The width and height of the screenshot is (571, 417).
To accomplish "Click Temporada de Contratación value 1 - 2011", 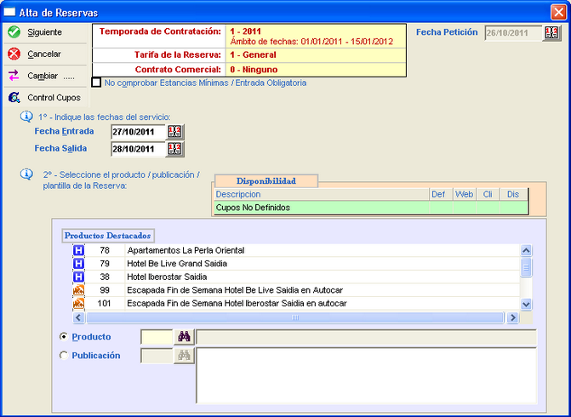I will (x=245, y=31).
